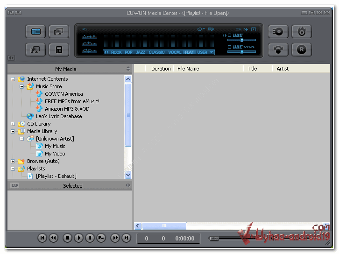The image size is (339, 254).
Task: Click the arrows left of the BBE checkbox
Action: (225, 35)
